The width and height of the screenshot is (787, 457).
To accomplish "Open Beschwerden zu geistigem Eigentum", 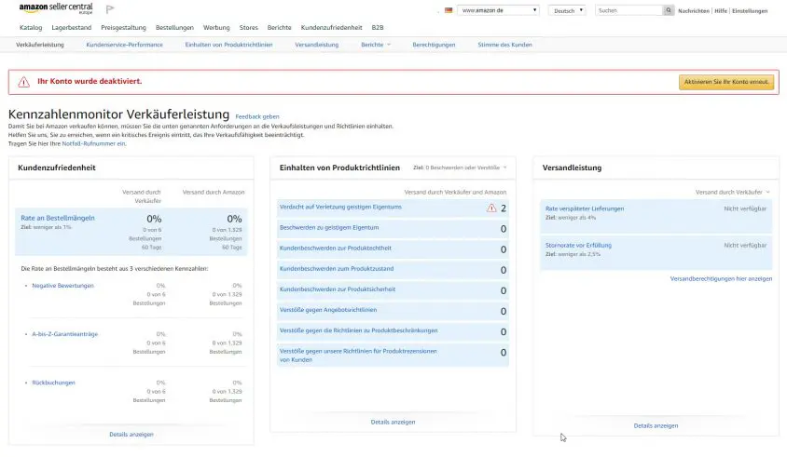I will pos(329,227).
